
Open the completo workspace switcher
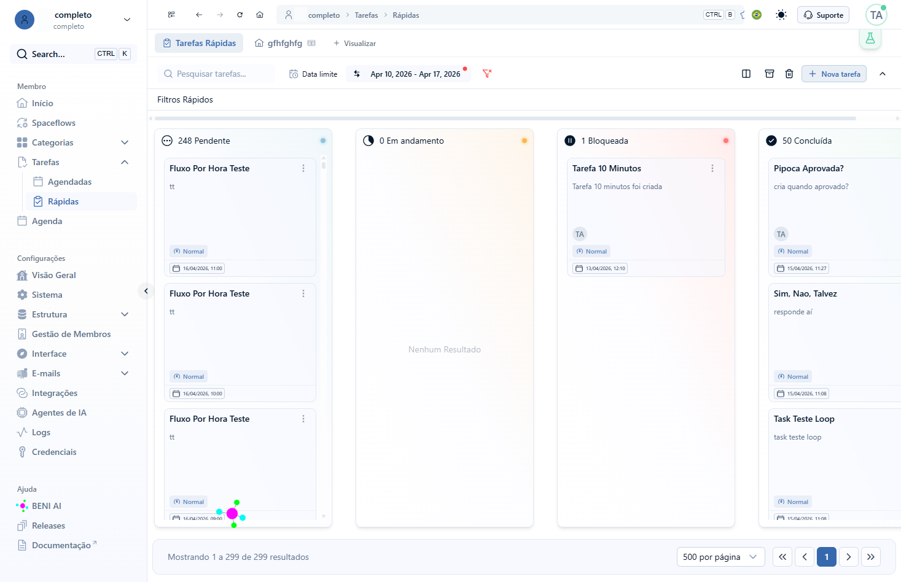pos(74,20)
